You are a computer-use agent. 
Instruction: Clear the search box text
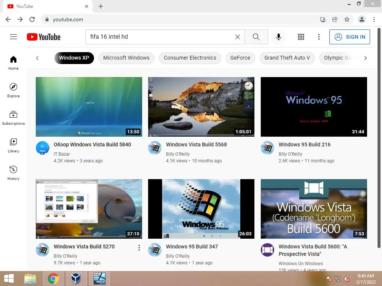(x=238, y=37)
